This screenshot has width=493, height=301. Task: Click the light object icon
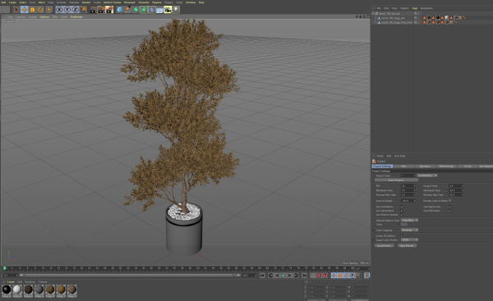(176, 10)
